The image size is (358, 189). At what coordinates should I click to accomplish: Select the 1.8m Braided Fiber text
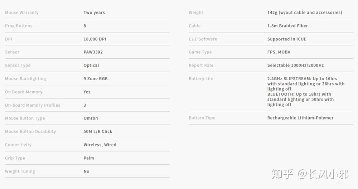[287, 26]
